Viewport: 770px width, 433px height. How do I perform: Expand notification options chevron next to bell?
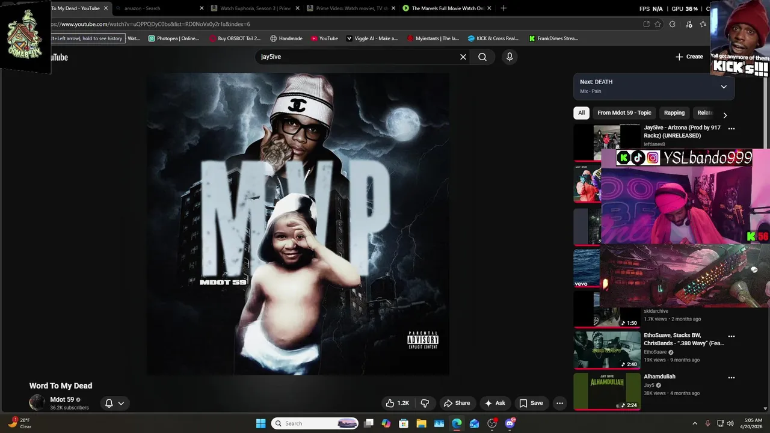121,403
